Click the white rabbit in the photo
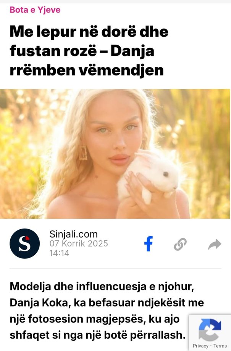231x351 pixels. 150,176
